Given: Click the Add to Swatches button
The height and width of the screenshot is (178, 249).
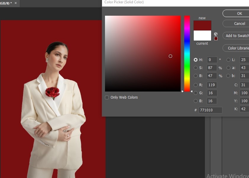Looking at the screenshot, I should click(x=237, y=36).
